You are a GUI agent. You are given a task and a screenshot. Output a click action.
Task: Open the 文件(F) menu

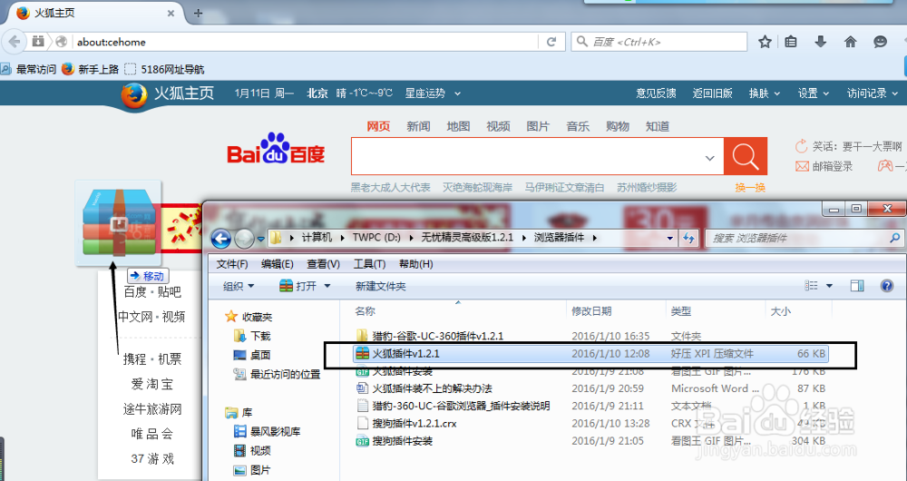[232, 264]
